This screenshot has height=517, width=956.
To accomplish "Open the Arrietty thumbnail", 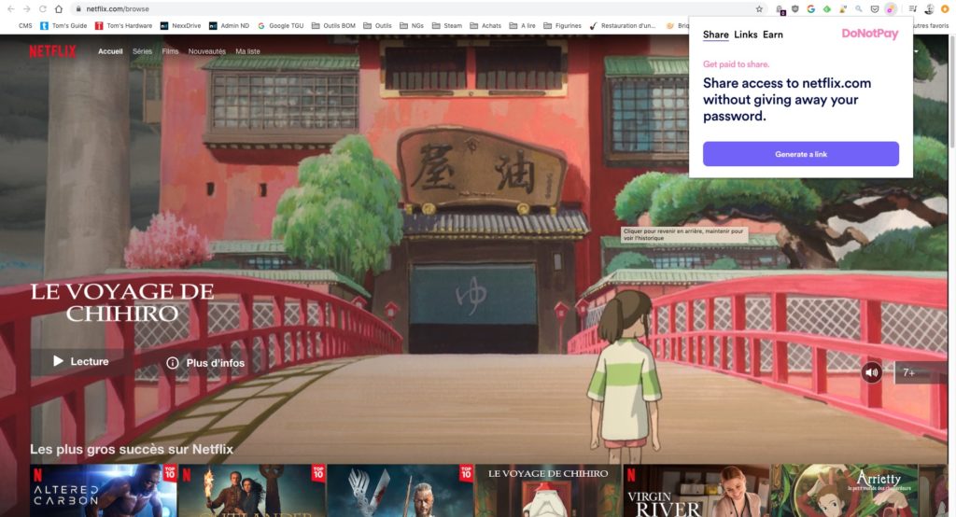I will point(844,491).
